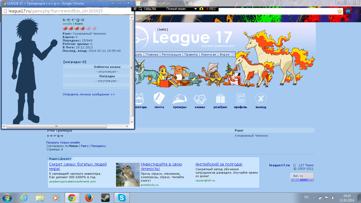Click the Регистрация menu link

(171, 54)
